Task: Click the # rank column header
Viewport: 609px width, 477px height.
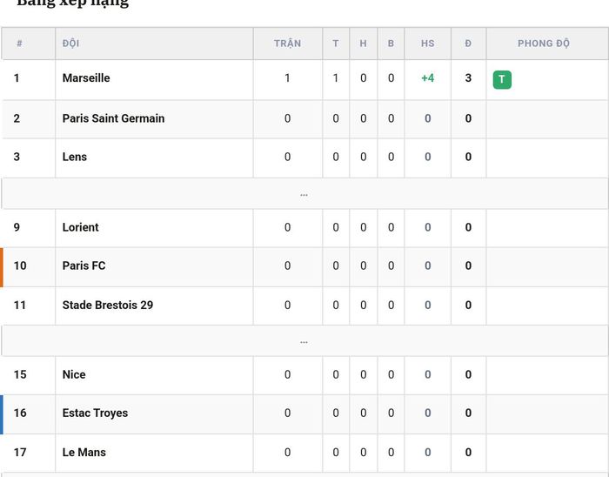Action: [19, 44]
